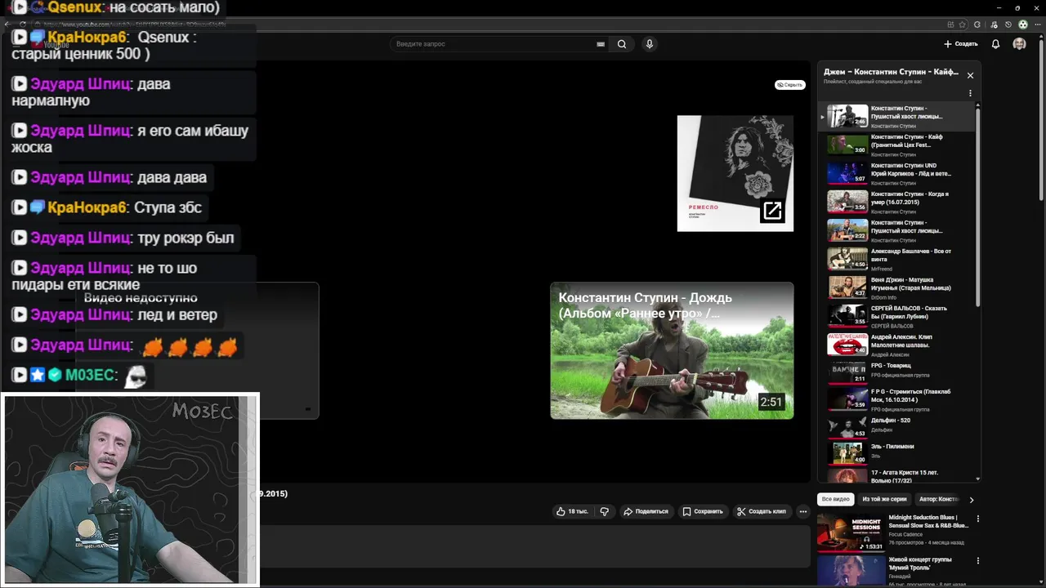Viewport: 1046px width, 588px height.
Task: Play СЕРГЕЙ ВАЛЬСОВ - Сказать Бы
Action: (897, 316)
